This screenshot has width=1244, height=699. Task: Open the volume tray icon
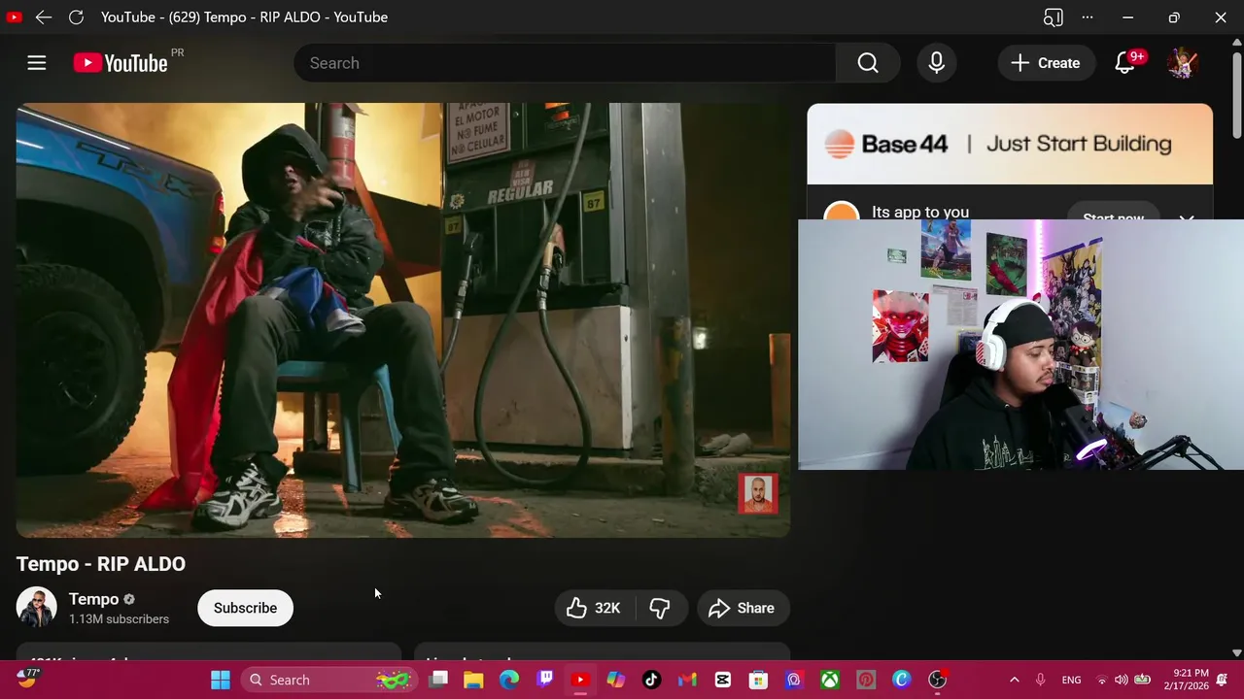pyautogui.click(x=1122, y=680)
